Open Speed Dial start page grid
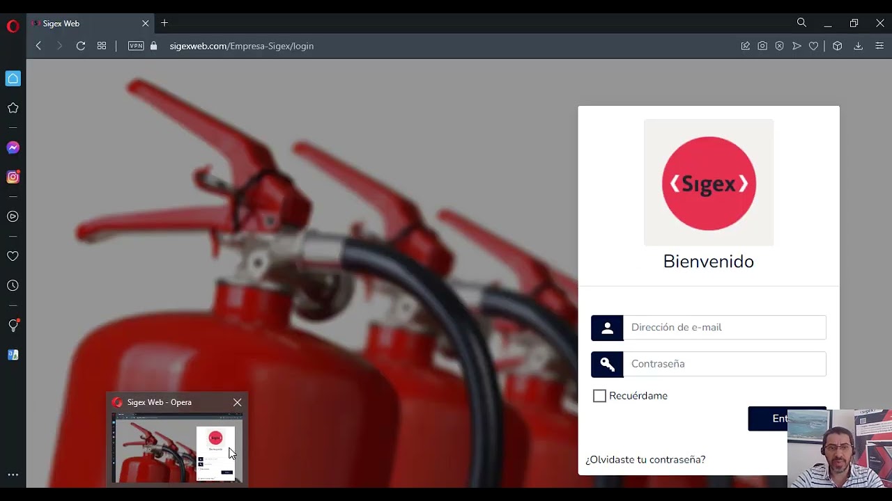 pyautogui.click(x=102, y=46)
